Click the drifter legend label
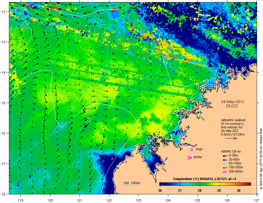Viewport: 263px width, 203px height. point(198,157)
